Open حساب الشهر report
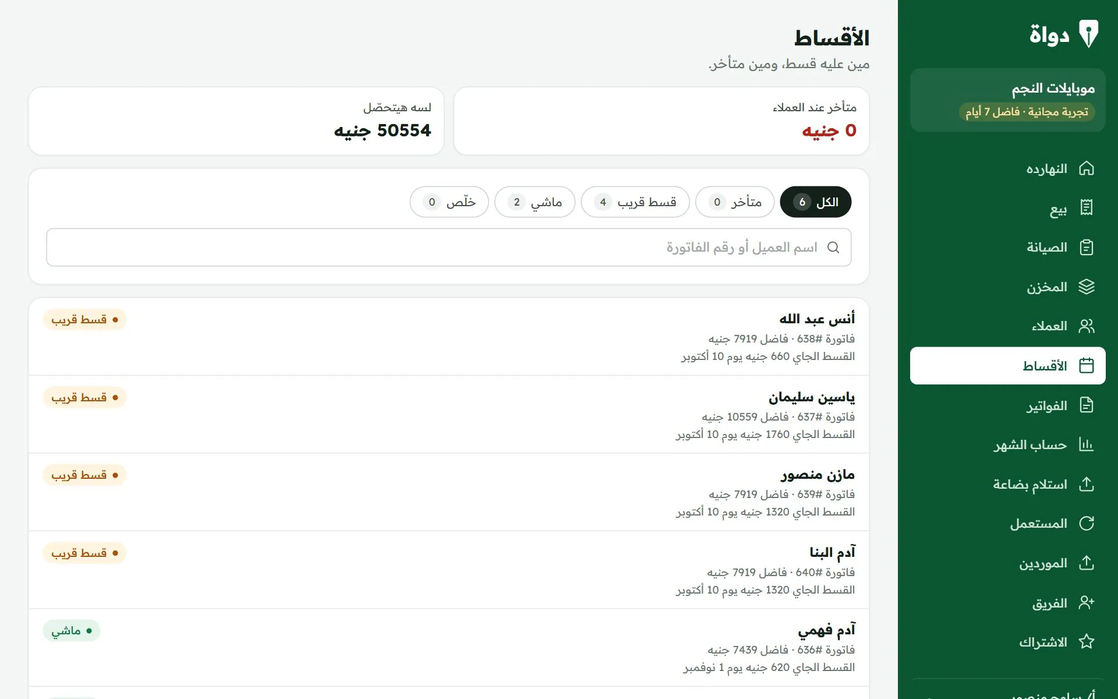Screen dimensions: 1118x699 tap(1007, 445)
